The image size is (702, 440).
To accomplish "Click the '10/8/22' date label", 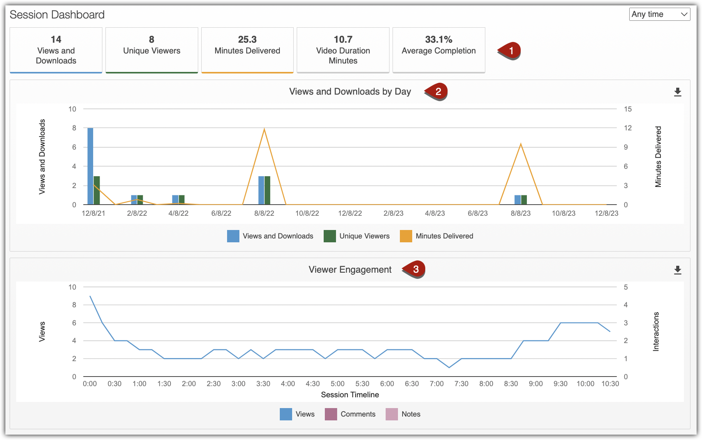I will (307, 213).
